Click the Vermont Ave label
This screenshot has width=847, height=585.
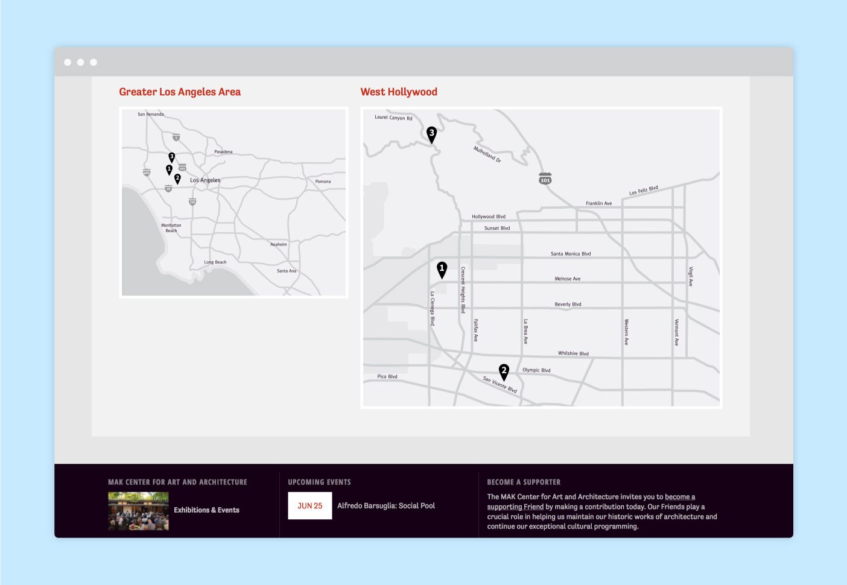(676, 332)
